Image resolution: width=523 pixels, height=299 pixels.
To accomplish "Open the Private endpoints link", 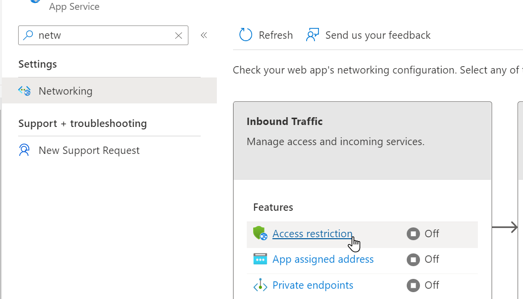I will [313, 285].
